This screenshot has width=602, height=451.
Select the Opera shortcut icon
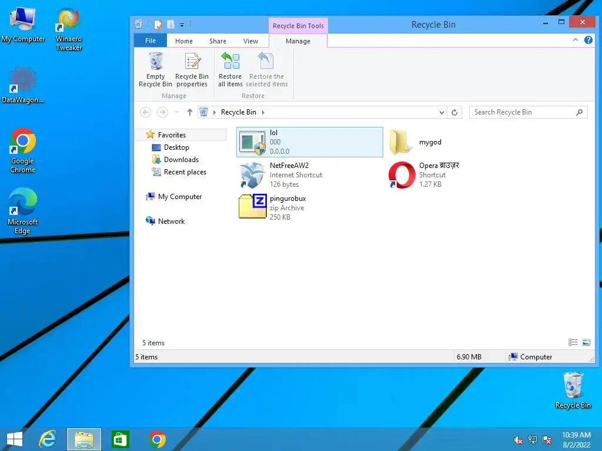pos(402,175)
